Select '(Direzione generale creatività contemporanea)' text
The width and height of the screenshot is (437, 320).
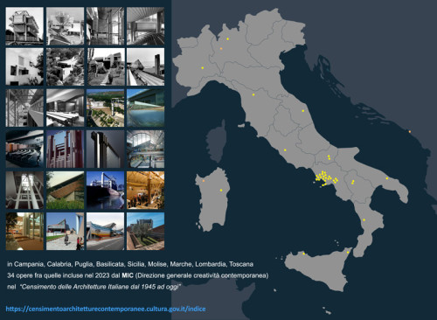tap(202, 275)
